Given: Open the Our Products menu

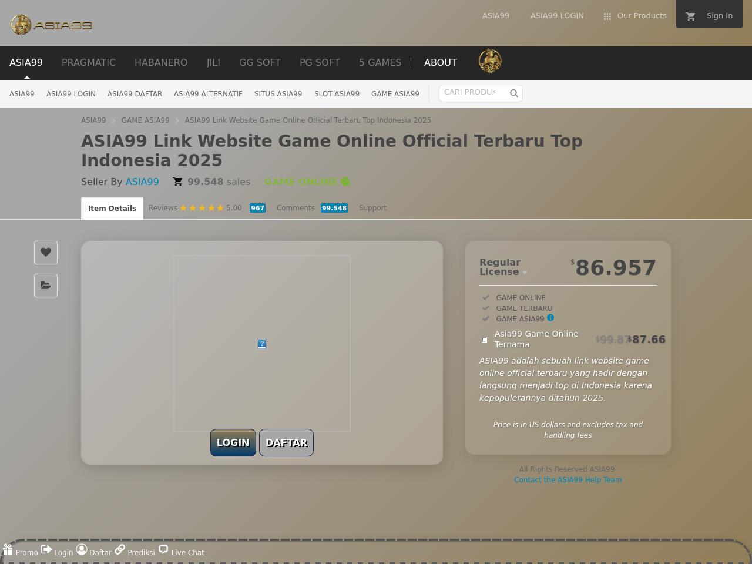Looking at the screenshot, I should 635,16.
